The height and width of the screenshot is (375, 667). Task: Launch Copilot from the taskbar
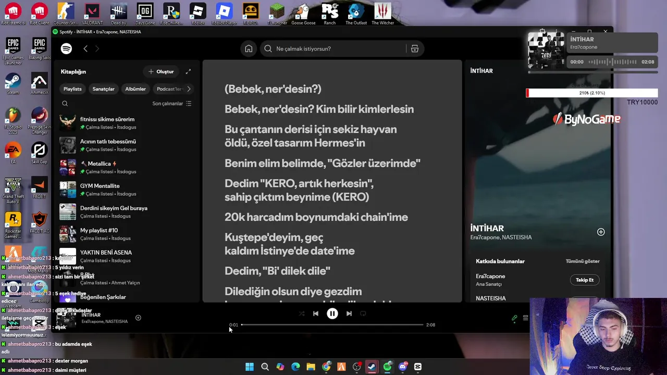(280, 367)
